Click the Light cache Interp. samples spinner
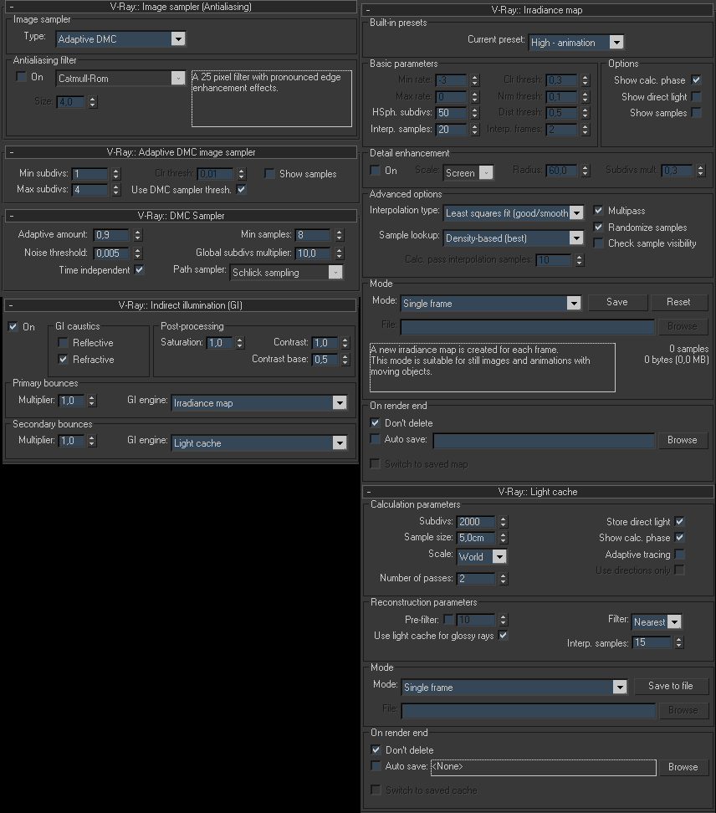The height and width of the screenshot is (813, 716). click(x=679, y=642)
